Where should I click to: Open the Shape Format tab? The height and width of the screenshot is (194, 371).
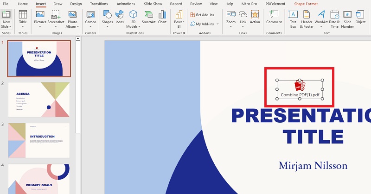click(x=306, y=4)
